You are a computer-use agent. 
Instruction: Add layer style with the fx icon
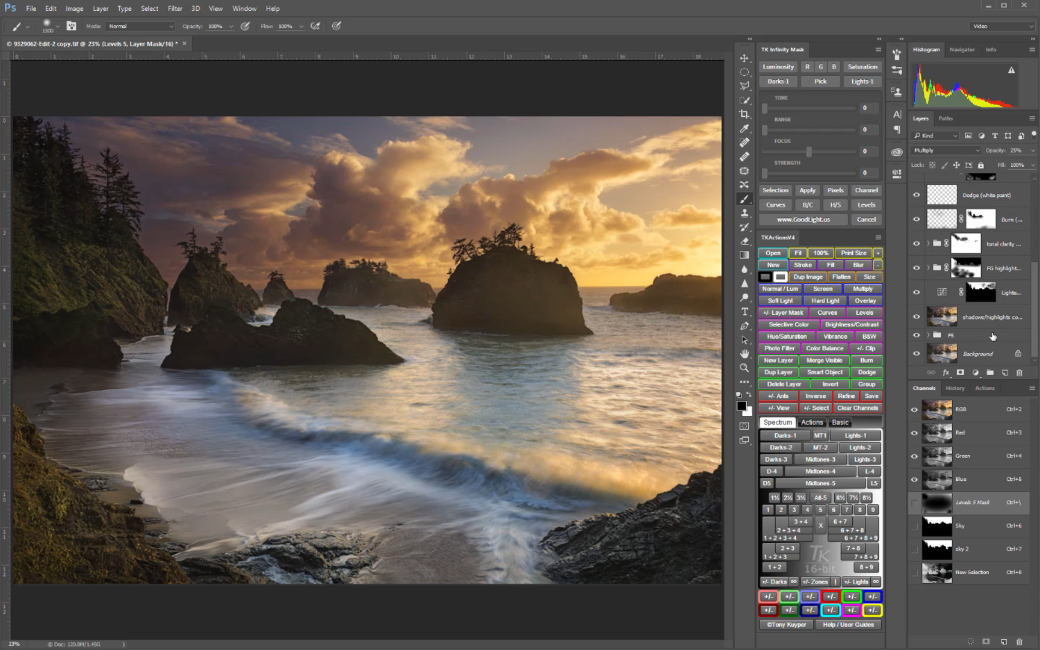(946, 373)
